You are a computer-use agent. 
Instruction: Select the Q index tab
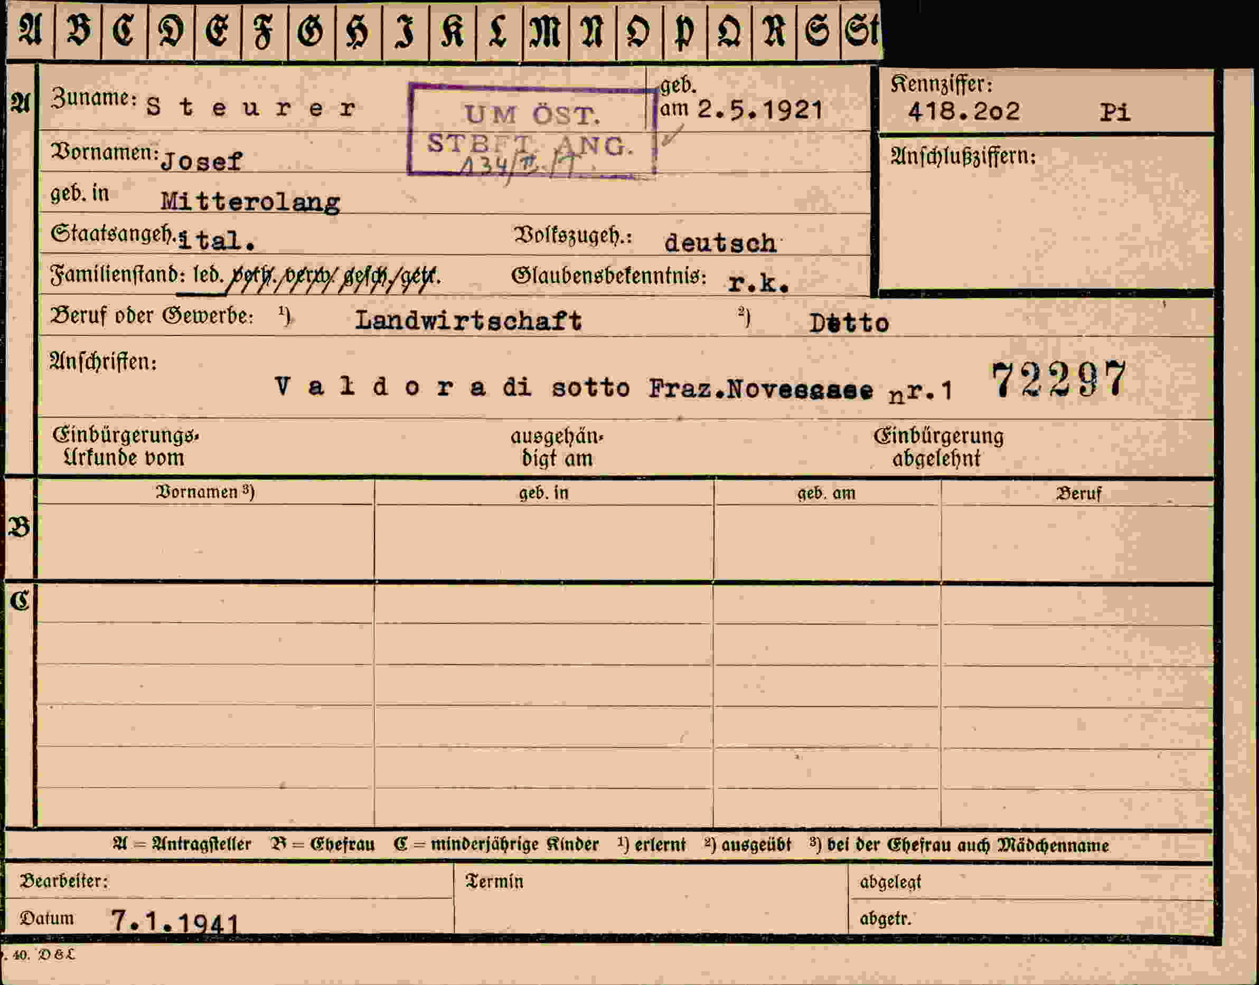[730, 31]
